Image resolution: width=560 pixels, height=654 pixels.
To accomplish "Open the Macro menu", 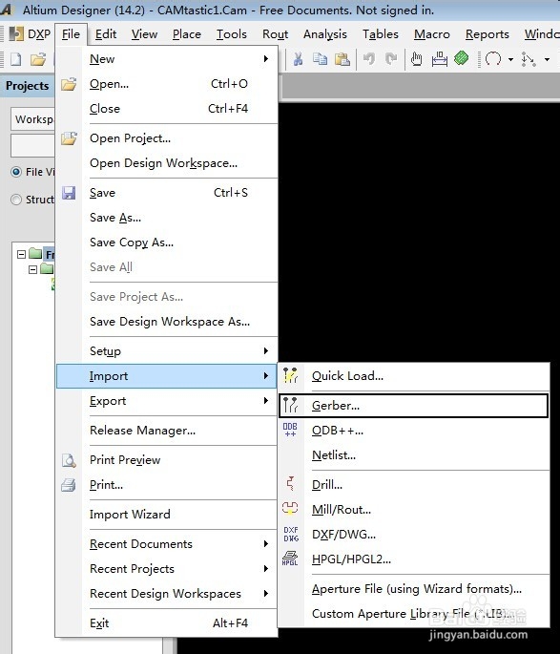I will [431, 34].
